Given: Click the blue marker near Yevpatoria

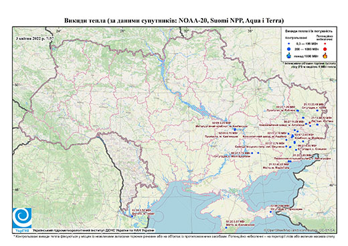Looking at the screenshot, I should 226,227.
